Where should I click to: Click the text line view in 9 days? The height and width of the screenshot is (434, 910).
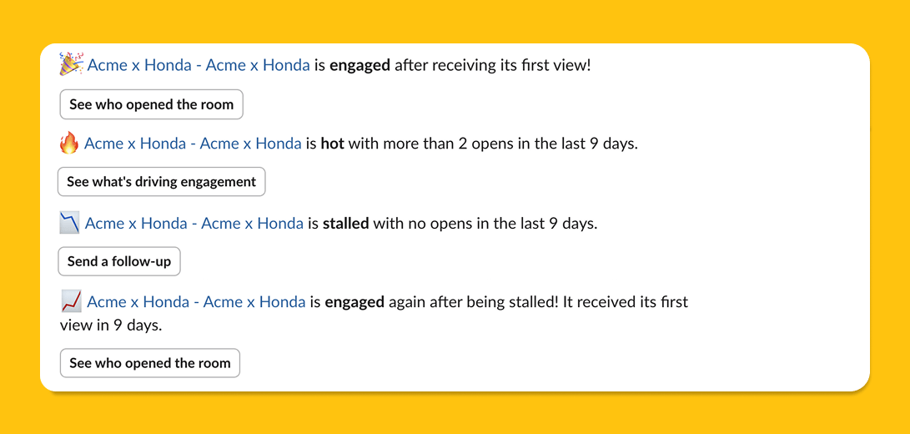[111, 325]
